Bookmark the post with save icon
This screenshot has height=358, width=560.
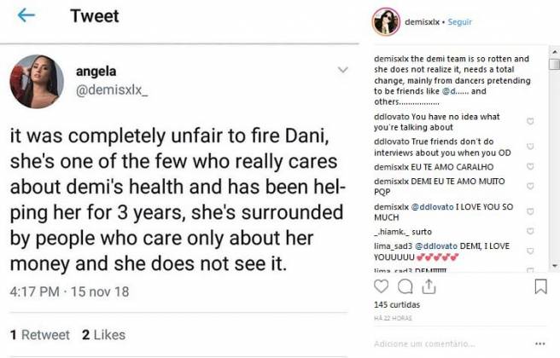pos(540,286)
